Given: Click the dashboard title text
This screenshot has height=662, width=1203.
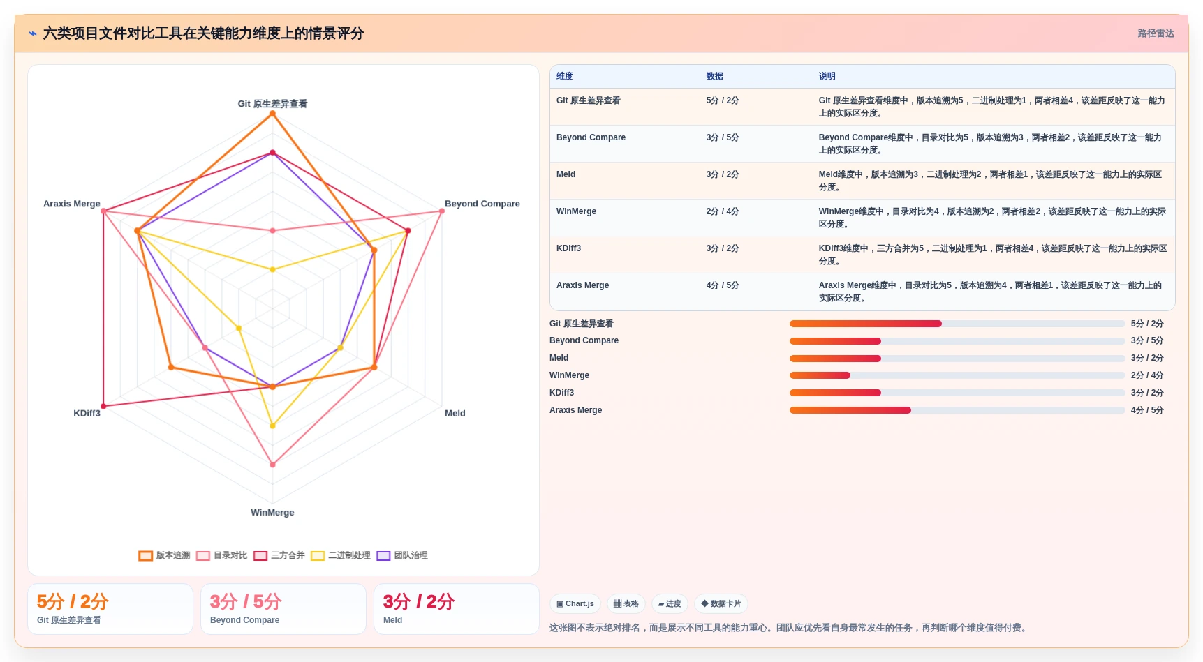Looking at the screenshot, I should [203, 33].
